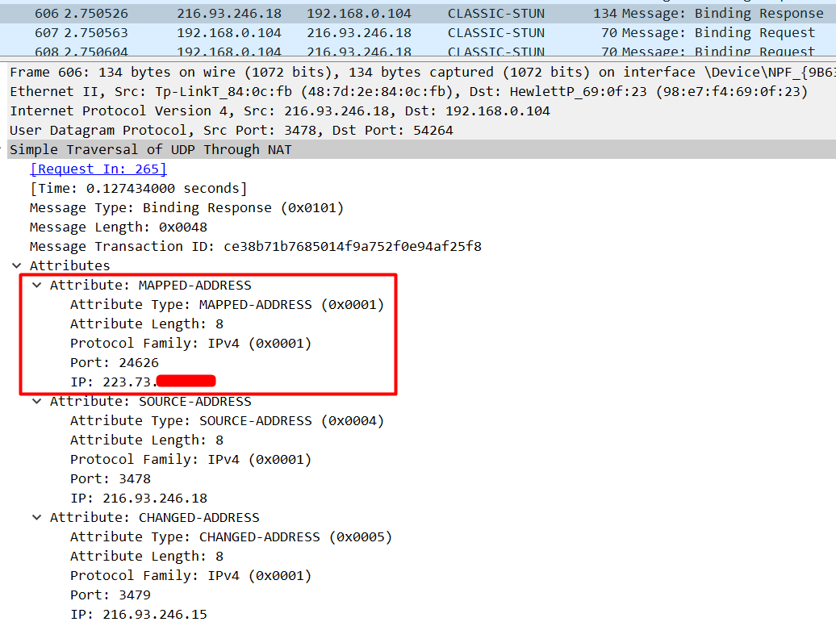Click destination 216.93.246.18 in packet 607
The height and width of the screenshot is (626, 836).
pos(359,33)
